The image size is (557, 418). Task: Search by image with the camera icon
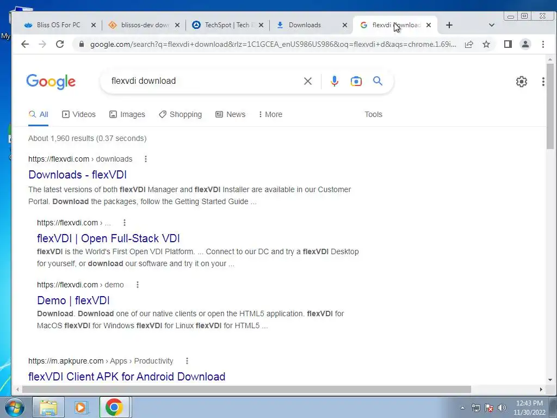[x=356, y=81]
